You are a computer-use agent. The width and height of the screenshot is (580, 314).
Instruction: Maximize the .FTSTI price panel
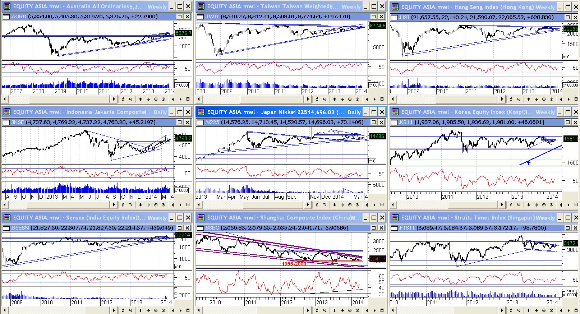[x=568, y=228]
